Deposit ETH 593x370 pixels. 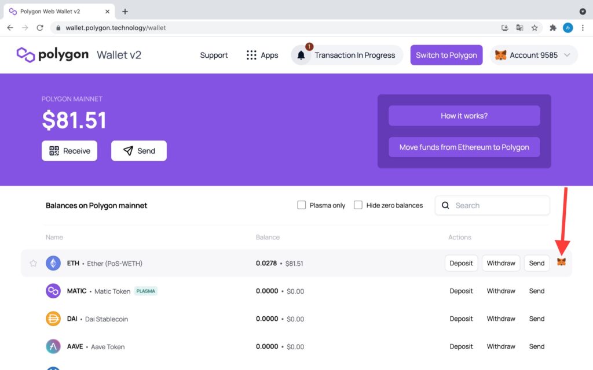tap(461, 263)
